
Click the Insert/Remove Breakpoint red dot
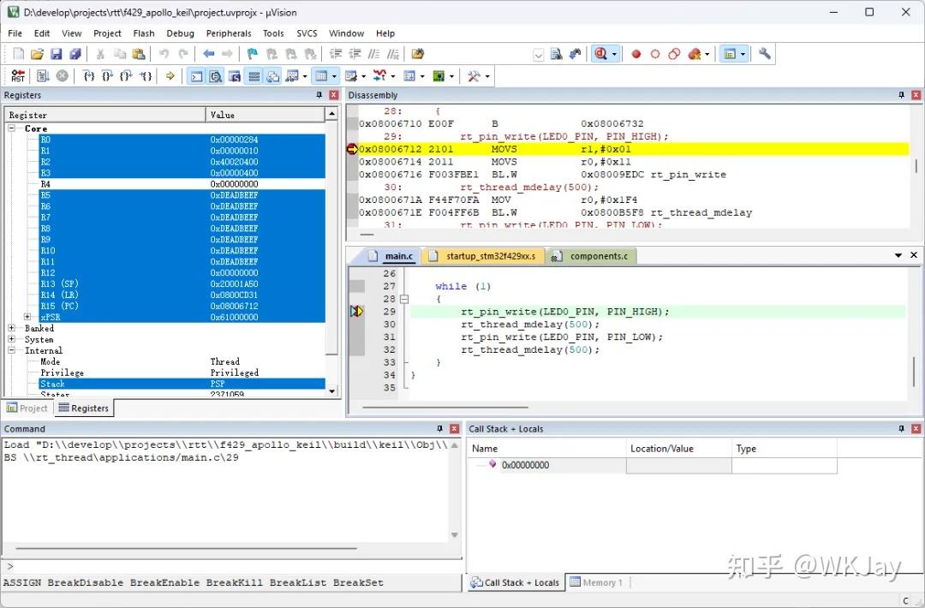tap(636, 54)
